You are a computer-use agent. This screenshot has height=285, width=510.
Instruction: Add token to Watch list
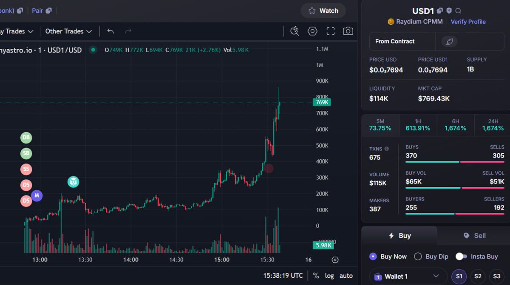coord(323,11)
